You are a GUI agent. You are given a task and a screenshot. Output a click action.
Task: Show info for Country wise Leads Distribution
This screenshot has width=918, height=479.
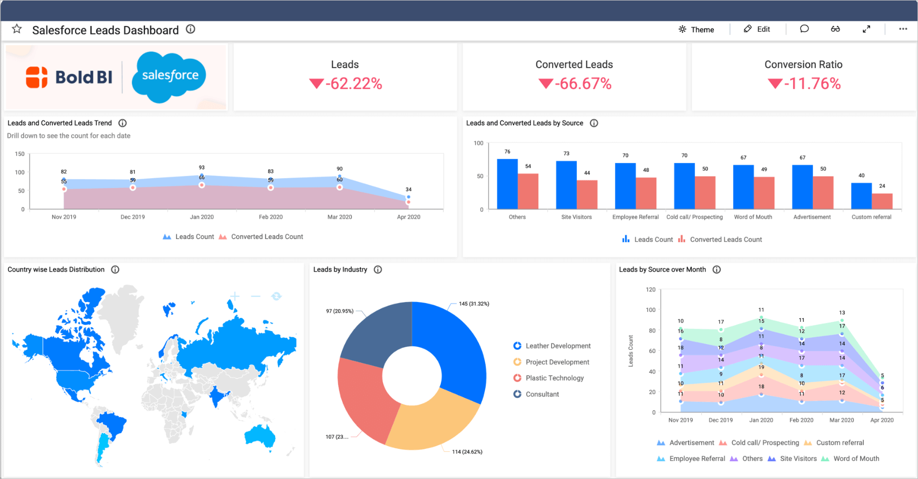[x=115, y=269]
